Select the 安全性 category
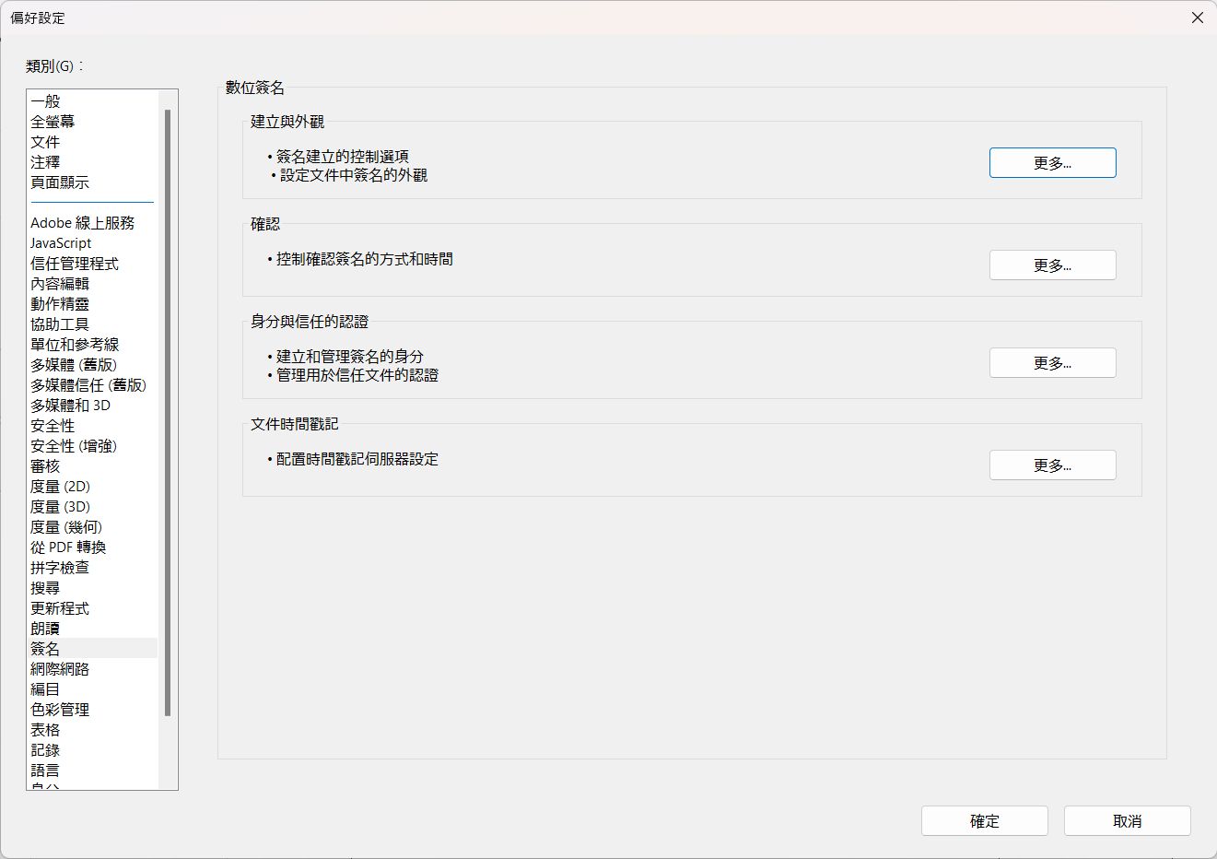 tap(52, 425)
